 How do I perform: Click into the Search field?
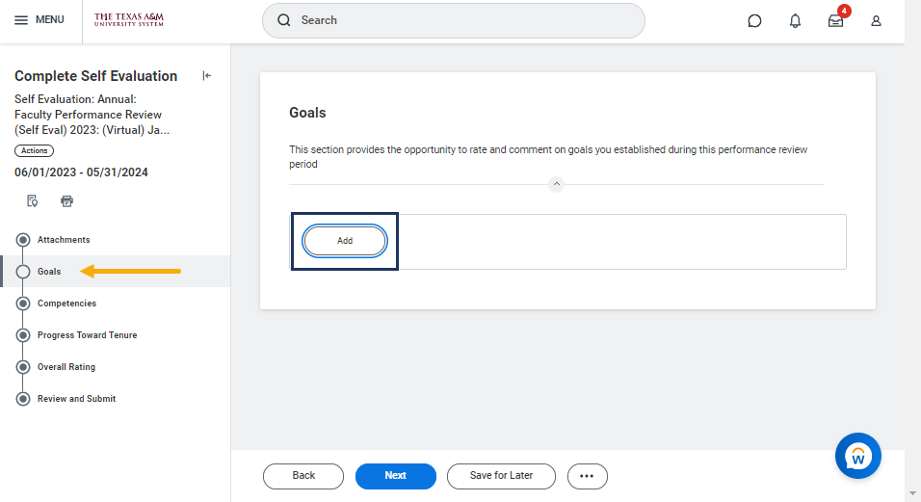tap(462, 20)
